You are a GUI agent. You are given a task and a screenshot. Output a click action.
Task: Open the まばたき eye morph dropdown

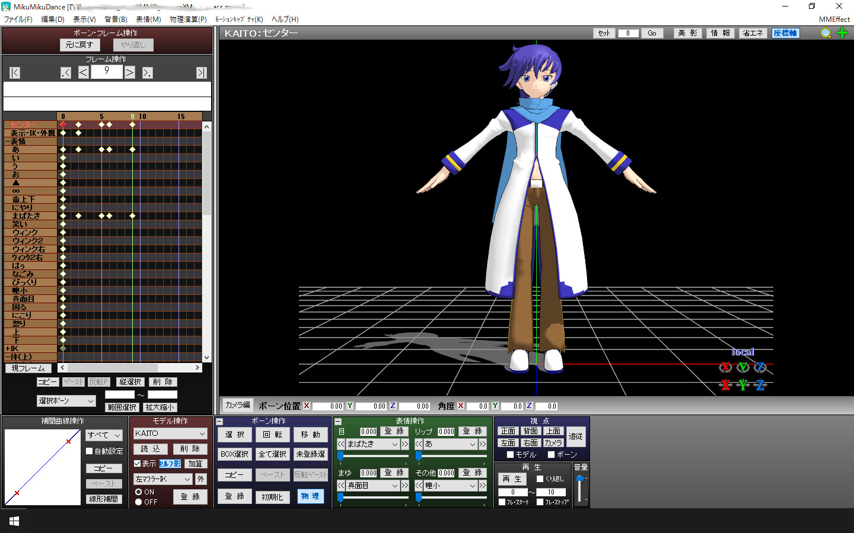click(372, 444)
